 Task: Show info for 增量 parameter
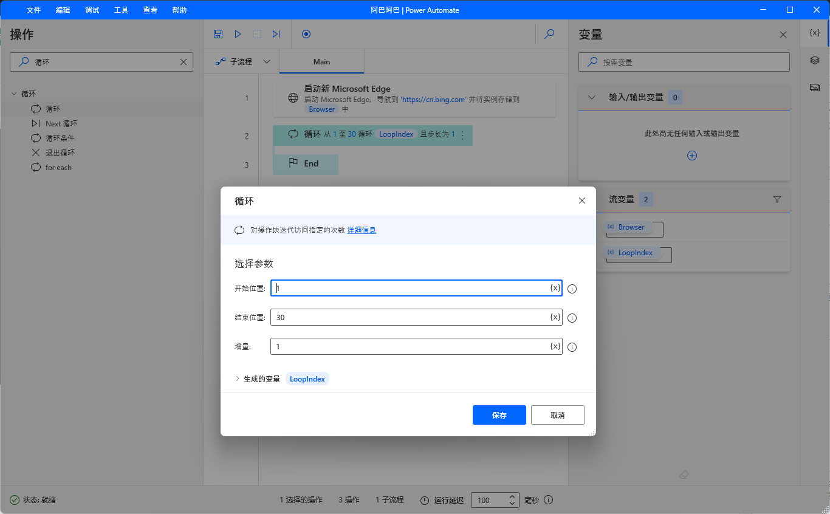572,348
